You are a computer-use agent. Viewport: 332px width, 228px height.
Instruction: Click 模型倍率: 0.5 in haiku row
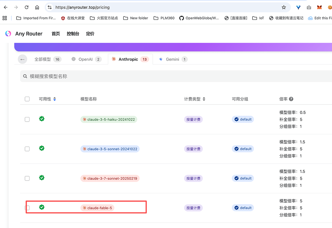tap(292, 112)
